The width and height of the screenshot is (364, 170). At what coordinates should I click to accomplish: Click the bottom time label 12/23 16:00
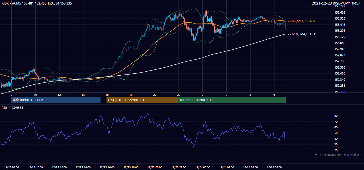pos(107,167)
